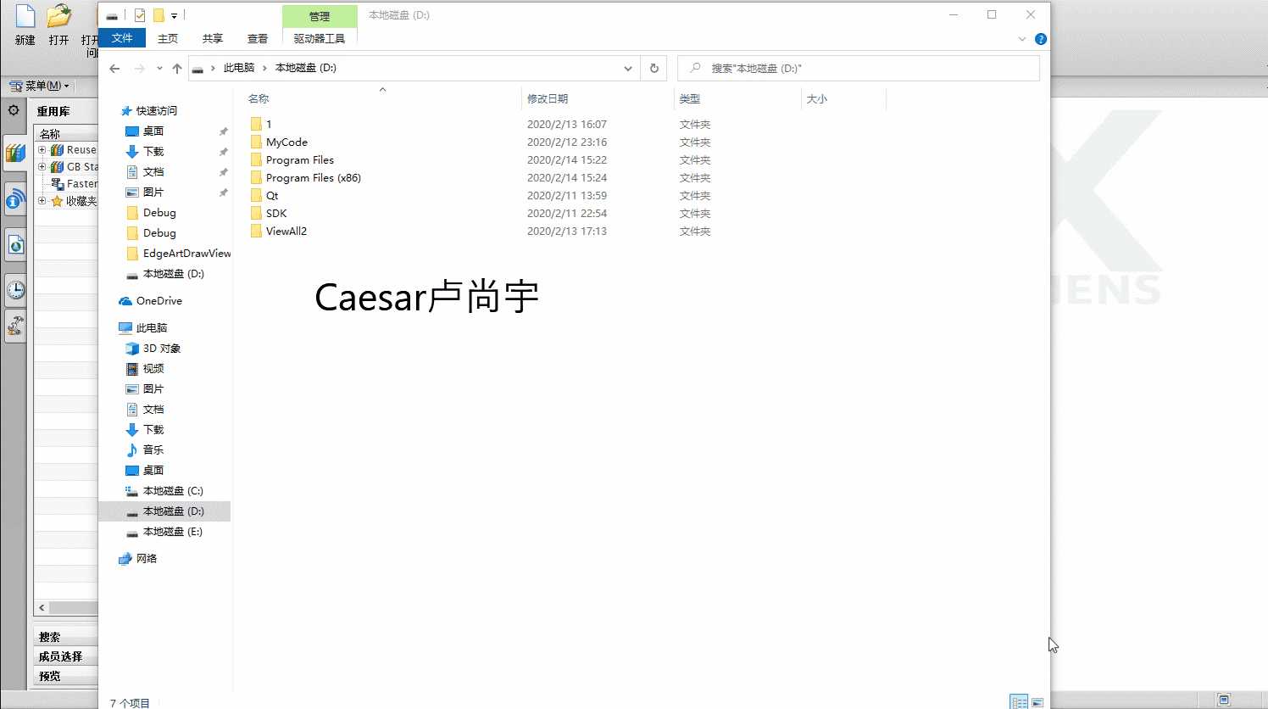
Task: Select the MyCode folder
Action: [279, 142]
